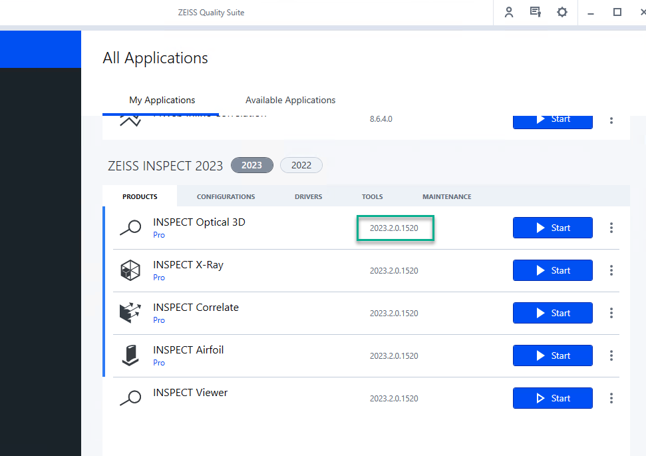Screen dimensions: 646x456
Task: Click the INSPECT Viewer magnifier icon
Action: [130, 398]
